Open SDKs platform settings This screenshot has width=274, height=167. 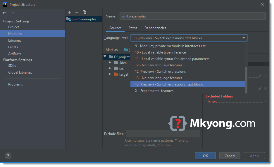[x=12, y=66]
